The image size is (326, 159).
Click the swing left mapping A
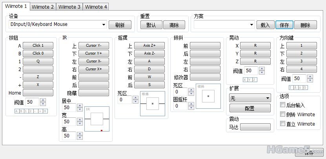point(149,61)
